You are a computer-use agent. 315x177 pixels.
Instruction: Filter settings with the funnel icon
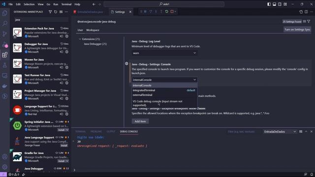pos(309,21)
